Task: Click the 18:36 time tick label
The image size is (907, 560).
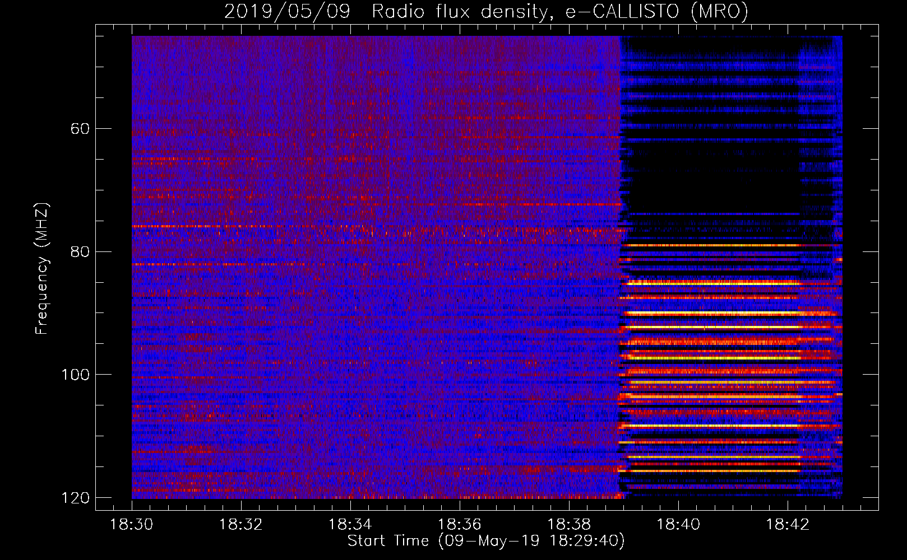Action: [459, 525]
